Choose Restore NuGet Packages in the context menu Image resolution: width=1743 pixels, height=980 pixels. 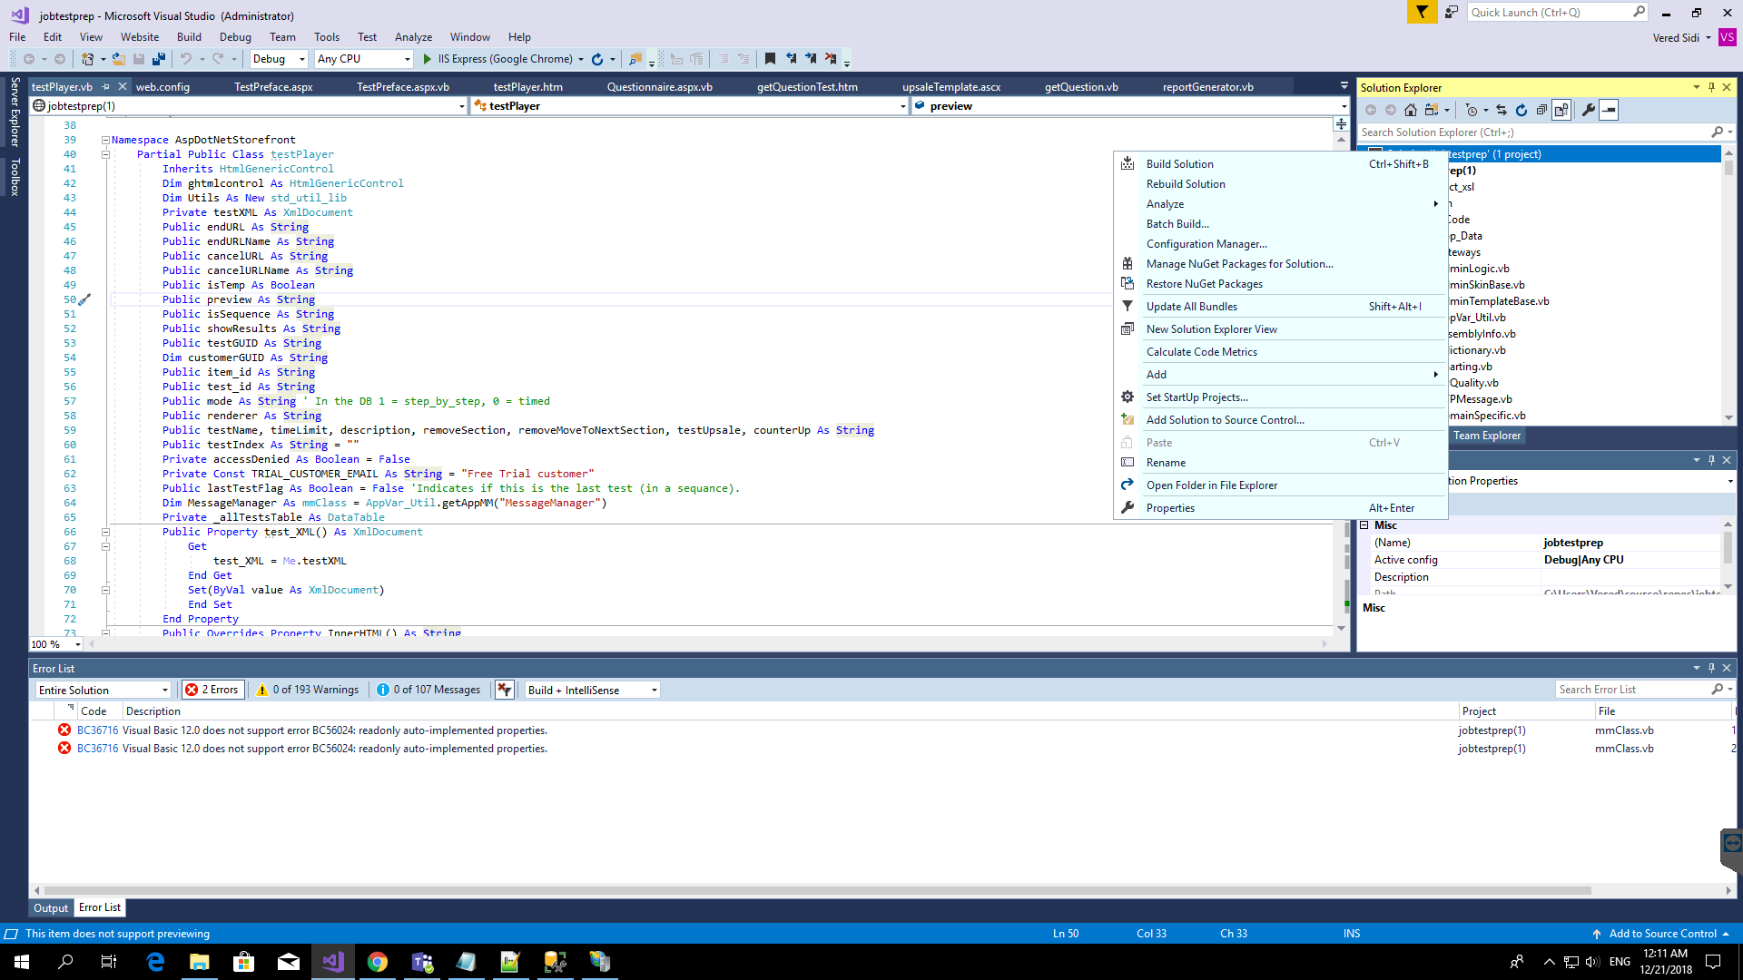[x=1204, y=283]
